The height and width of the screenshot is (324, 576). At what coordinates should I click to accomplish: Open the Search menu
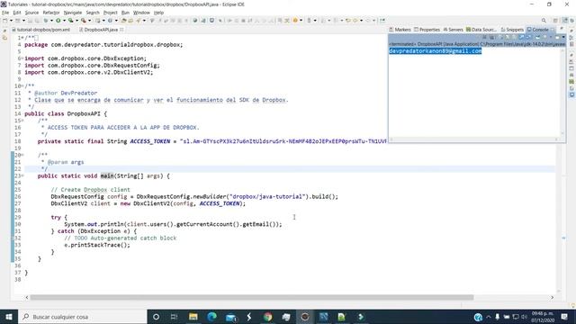[93, 13]
